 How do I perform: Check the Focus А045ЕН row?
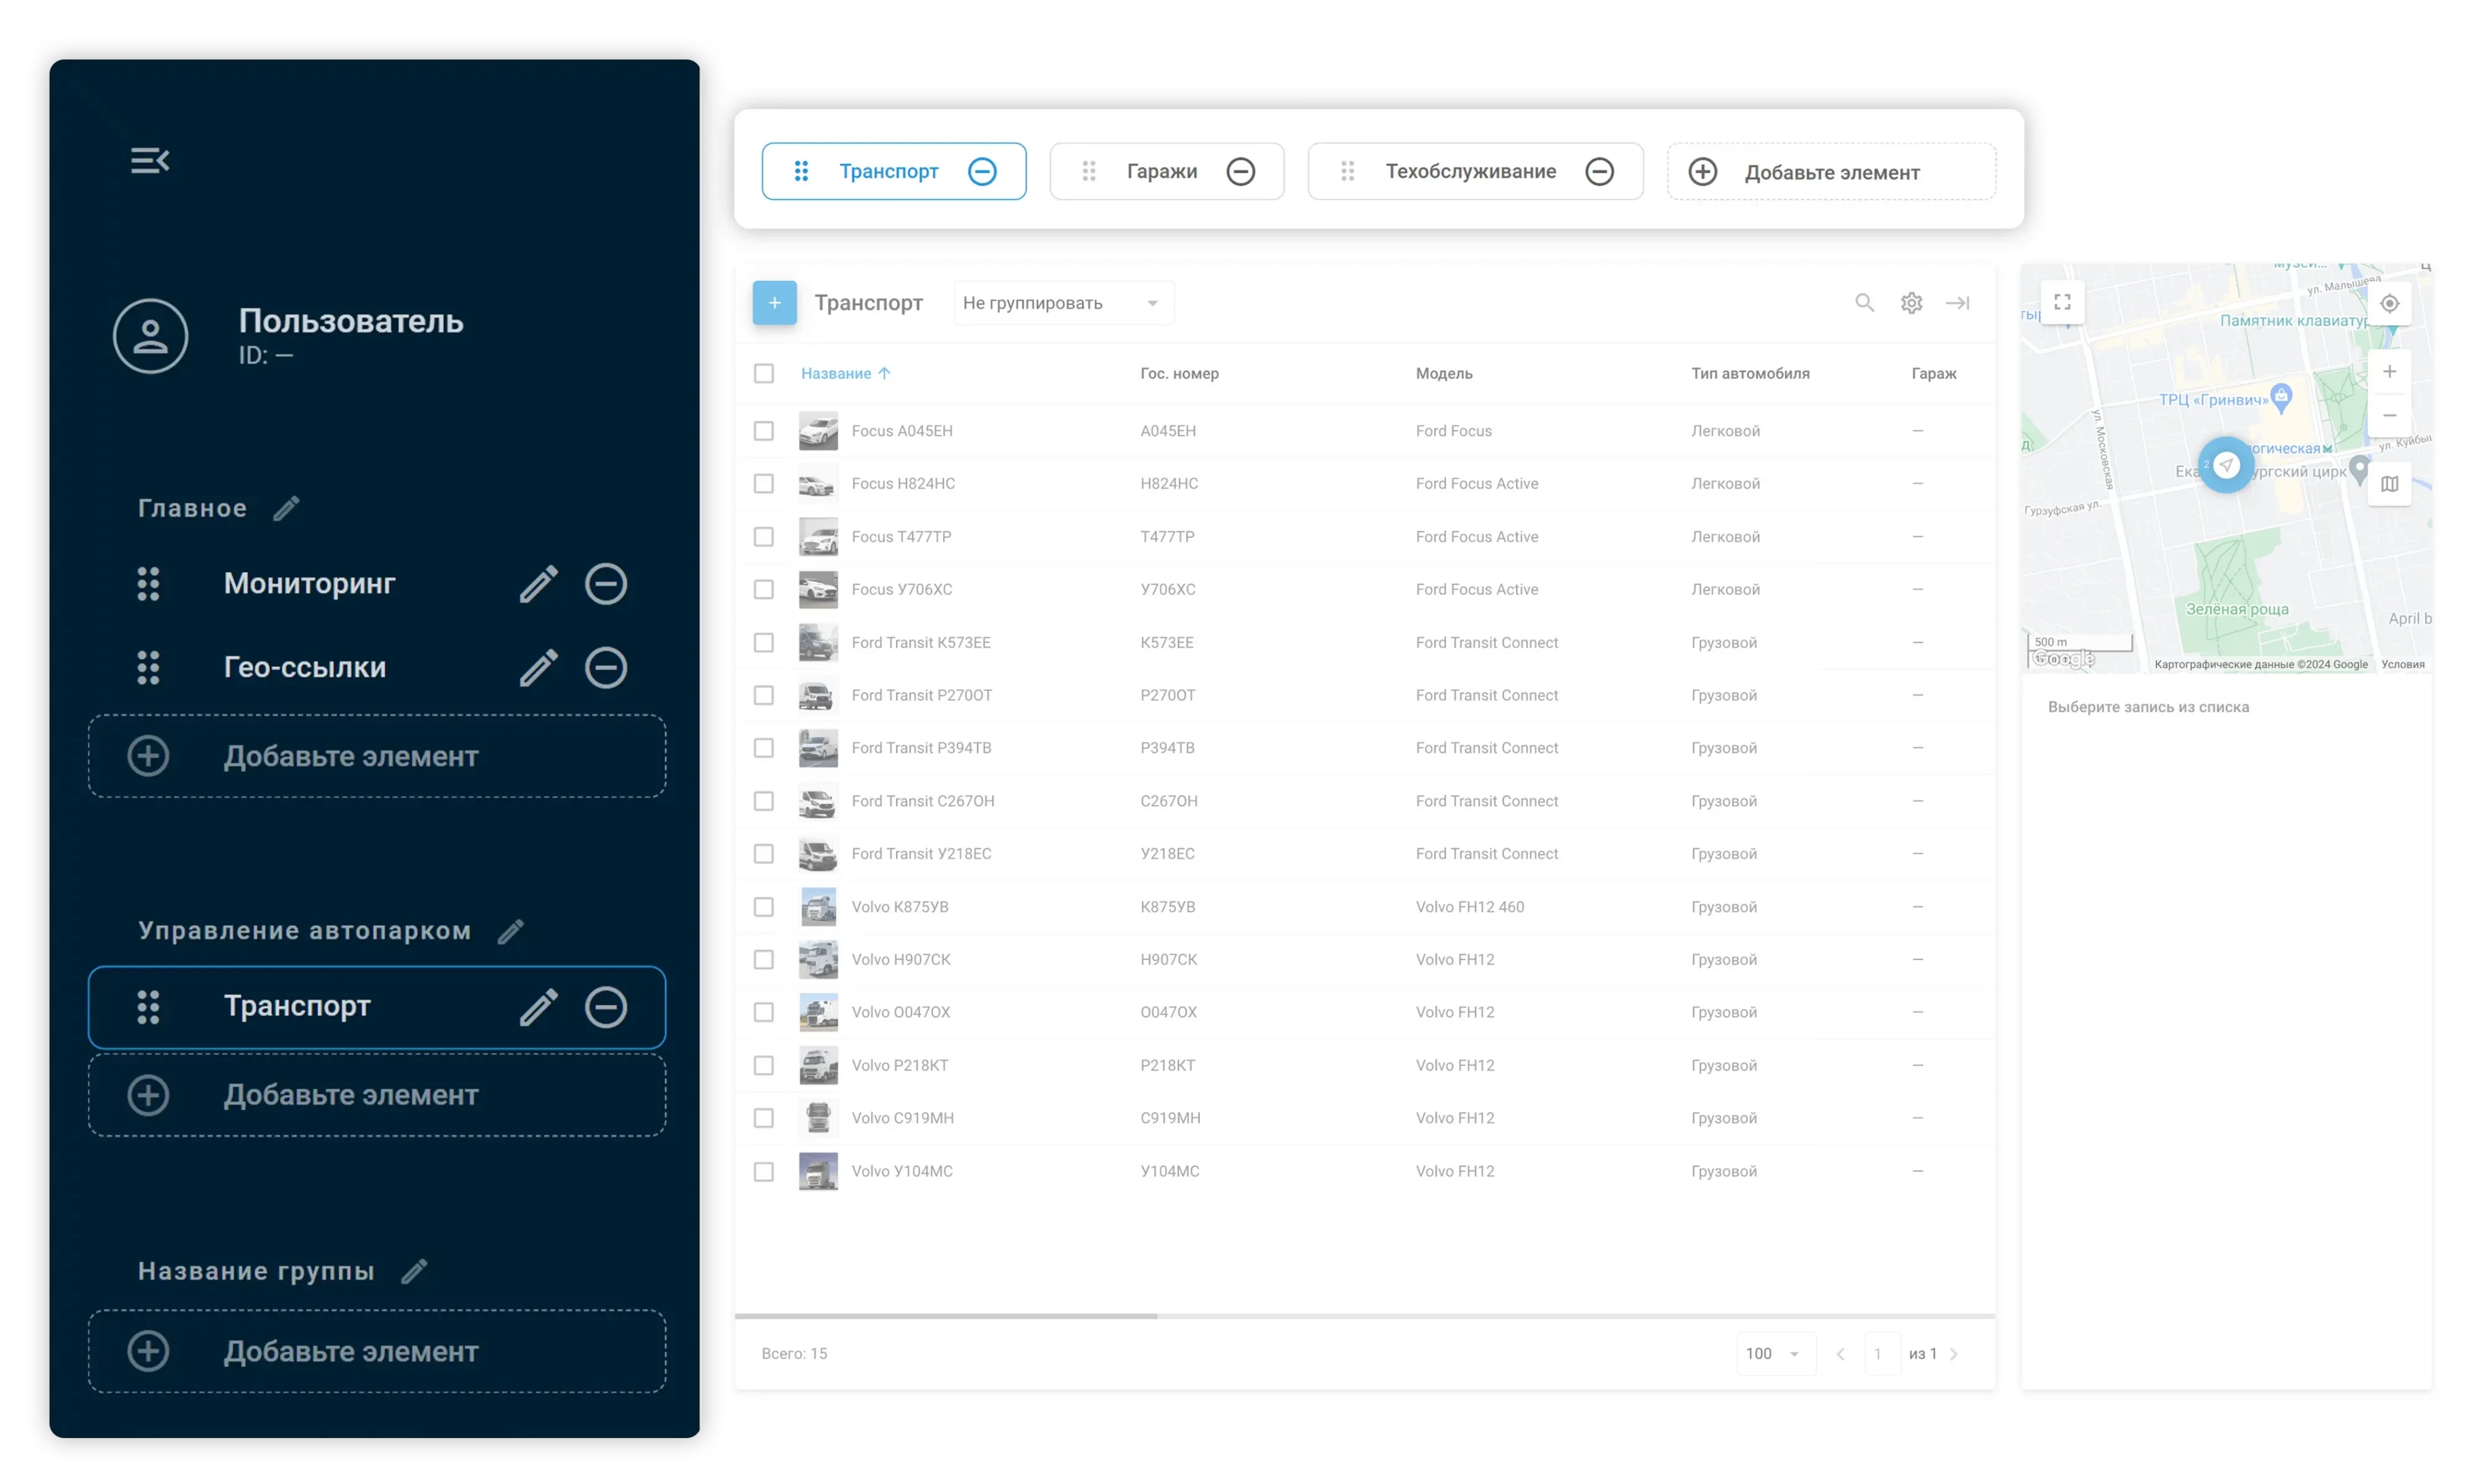[764, 431]
